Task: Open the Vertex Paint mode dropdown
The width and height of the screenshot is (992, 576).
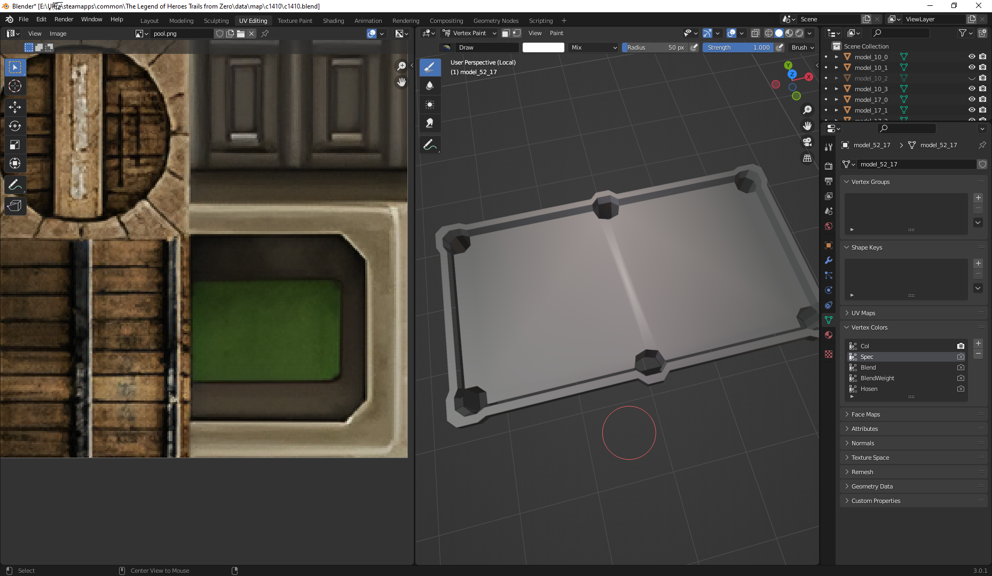Action: 469,33
